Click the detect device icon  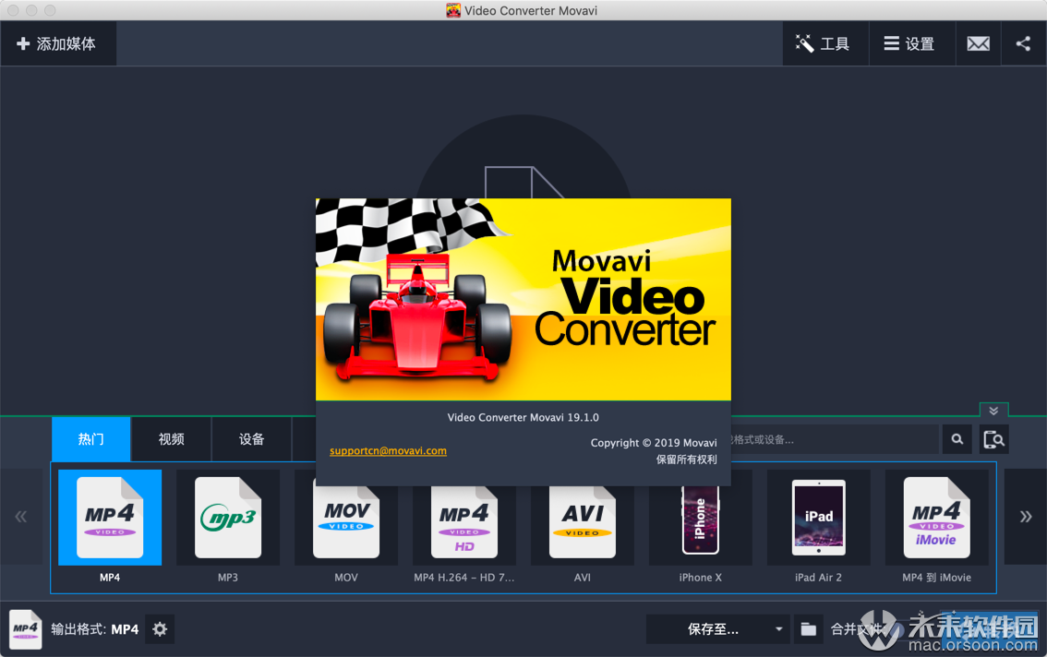click(994, 439)
